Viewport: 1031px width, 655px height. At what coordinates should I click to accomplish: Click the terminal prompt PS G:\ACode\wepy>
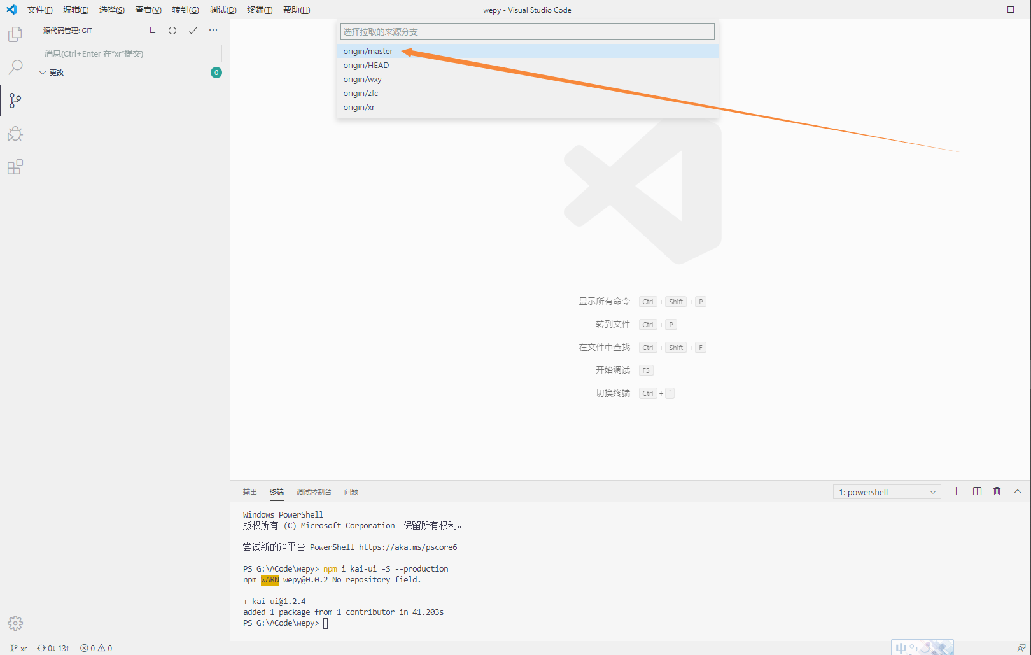coord(281,623)
